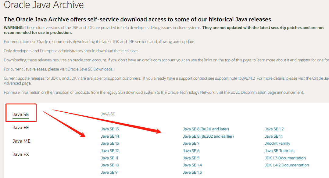Viewport: 329px width, 178px height.
Task: Open Java SE 1.3 archive
Action: click(x=192, y=172)
